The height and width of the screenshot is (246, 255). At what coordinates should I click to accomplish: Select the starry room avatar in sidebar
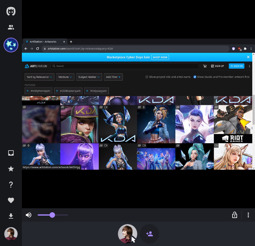(11, 45)
